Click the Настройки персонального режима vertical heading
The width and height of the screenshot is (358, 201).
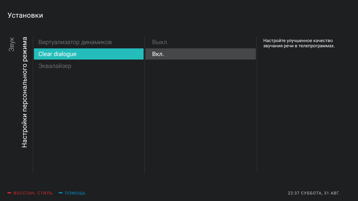click(25, 92)
